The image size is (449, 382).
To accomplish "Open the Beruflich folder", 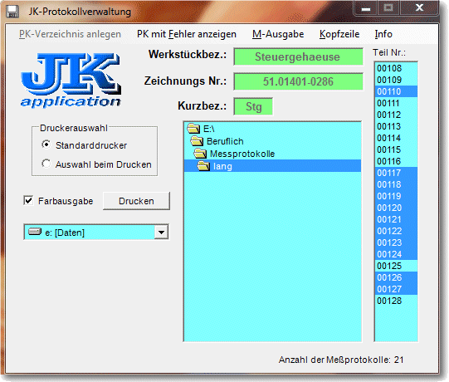I will pos(225,141).
